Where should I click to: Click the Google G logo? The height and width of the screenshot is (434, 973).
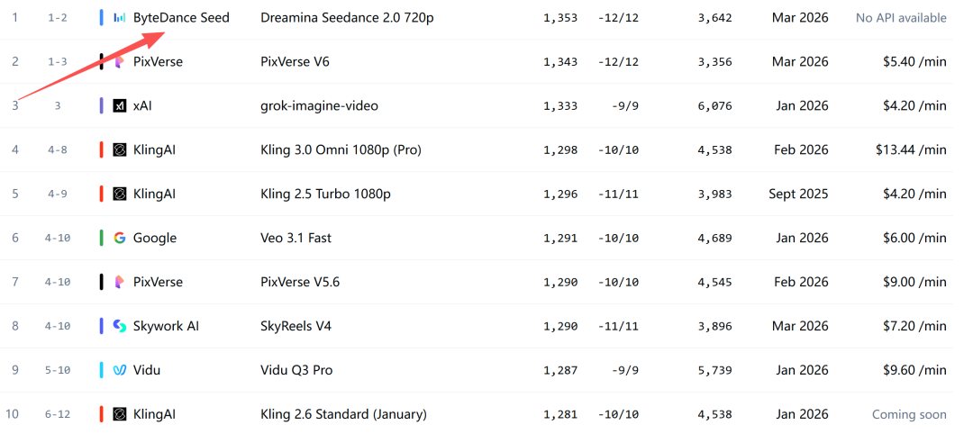click(x=120, y=239)
